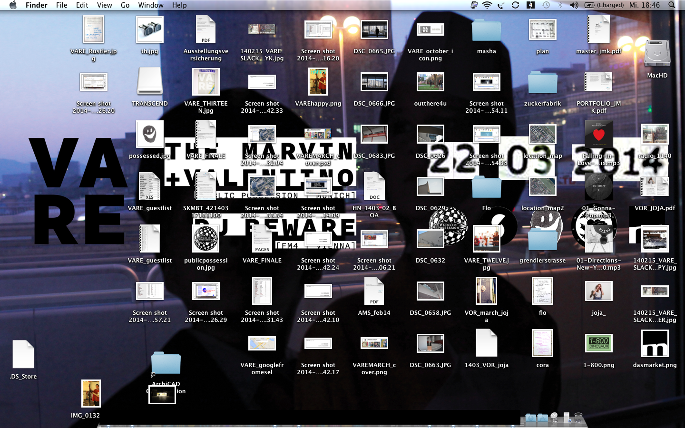Viewport: 685px width, 428px height.
Task: Open the File menu
Action: [61, 5]
